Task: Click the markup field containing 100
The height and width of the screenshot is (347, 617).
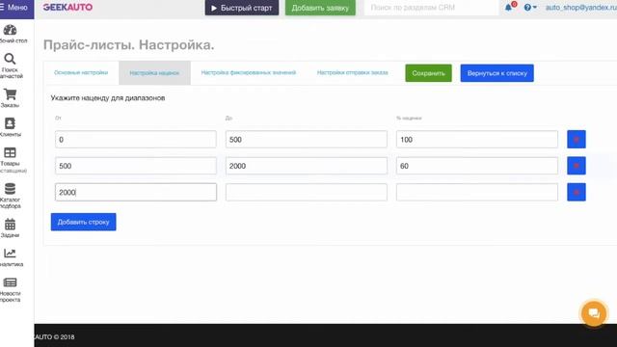Action: click(x=477, y=139)
